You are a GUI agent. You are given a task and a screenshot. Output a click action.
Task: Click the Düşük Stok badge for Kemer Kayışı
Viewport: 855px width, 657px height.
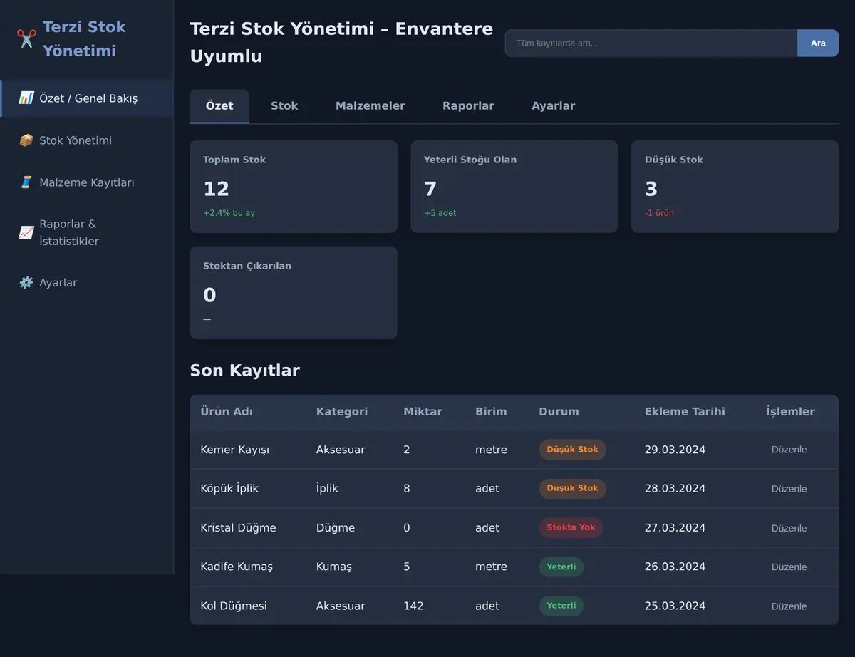coord(573,450)
